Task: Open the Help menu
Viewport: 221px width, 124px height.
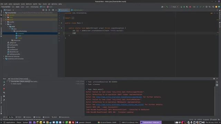Action: pos(60,4)
